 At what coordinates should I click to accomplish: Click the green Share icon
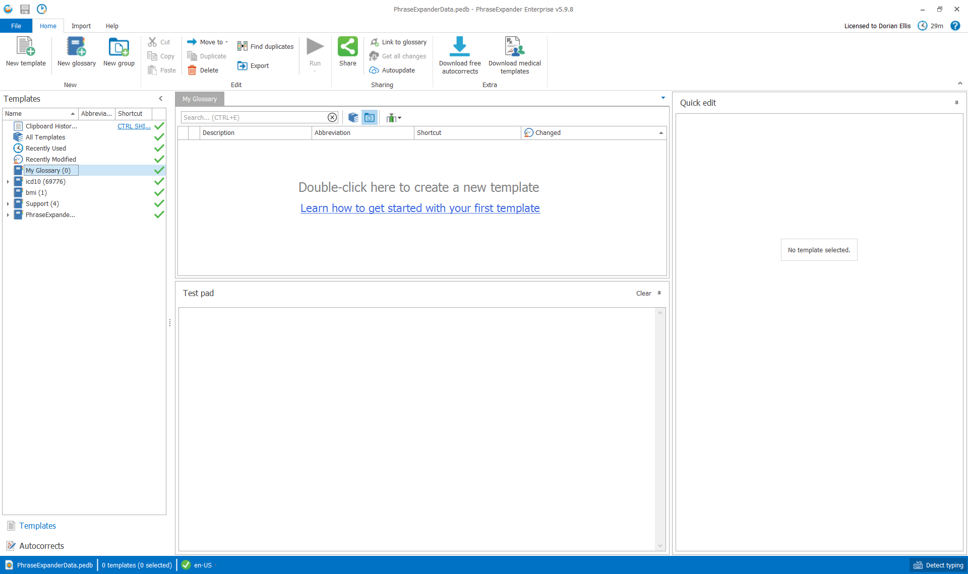click(347, 46)
